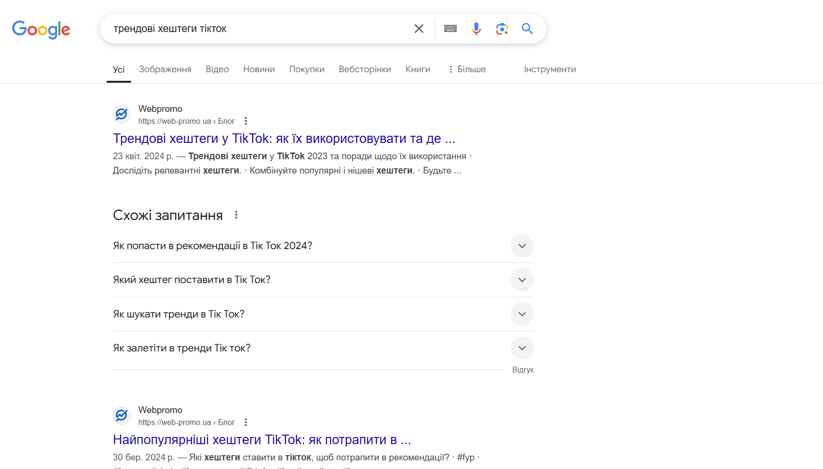The height and width of the screenshot is (469, 823).
Task: Clear the search query with X icon
Action: [x=419, y=29]
